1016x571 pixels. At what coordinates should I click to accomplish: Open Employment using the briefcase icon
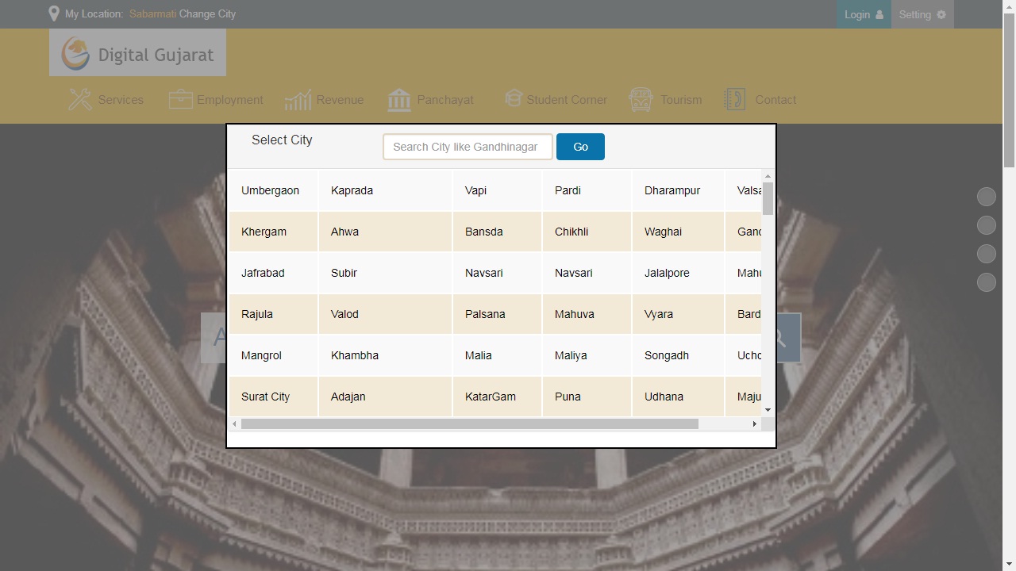180,99
